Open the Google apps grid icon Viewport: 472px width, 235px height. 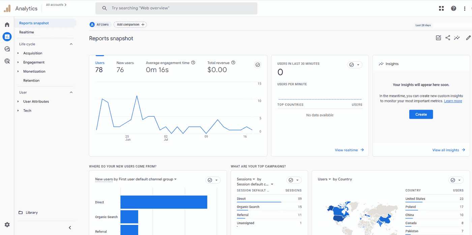pos(441,8)
